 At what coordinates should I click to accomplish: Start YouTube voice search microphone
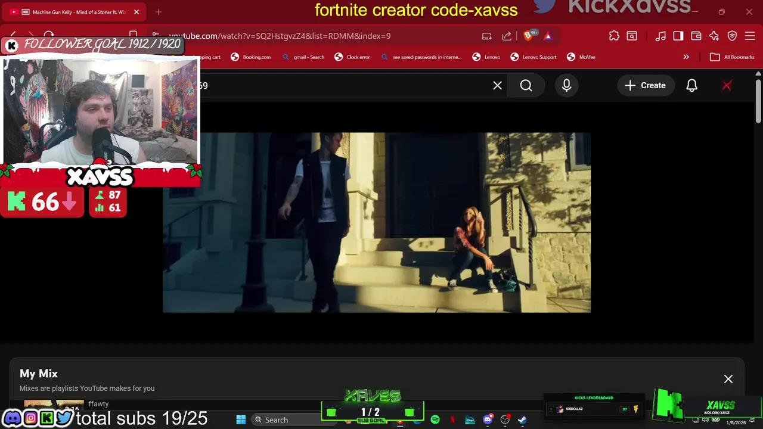[x=566, y=86]
